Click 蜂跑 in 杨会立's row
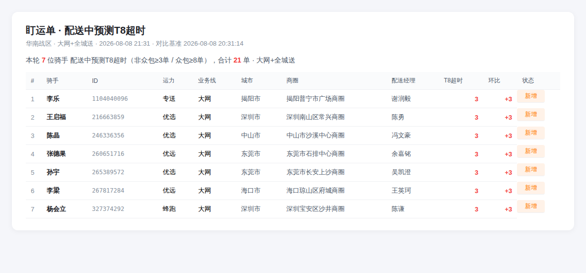The width and height of the screenshot is (586, 273). coord(169,209)
